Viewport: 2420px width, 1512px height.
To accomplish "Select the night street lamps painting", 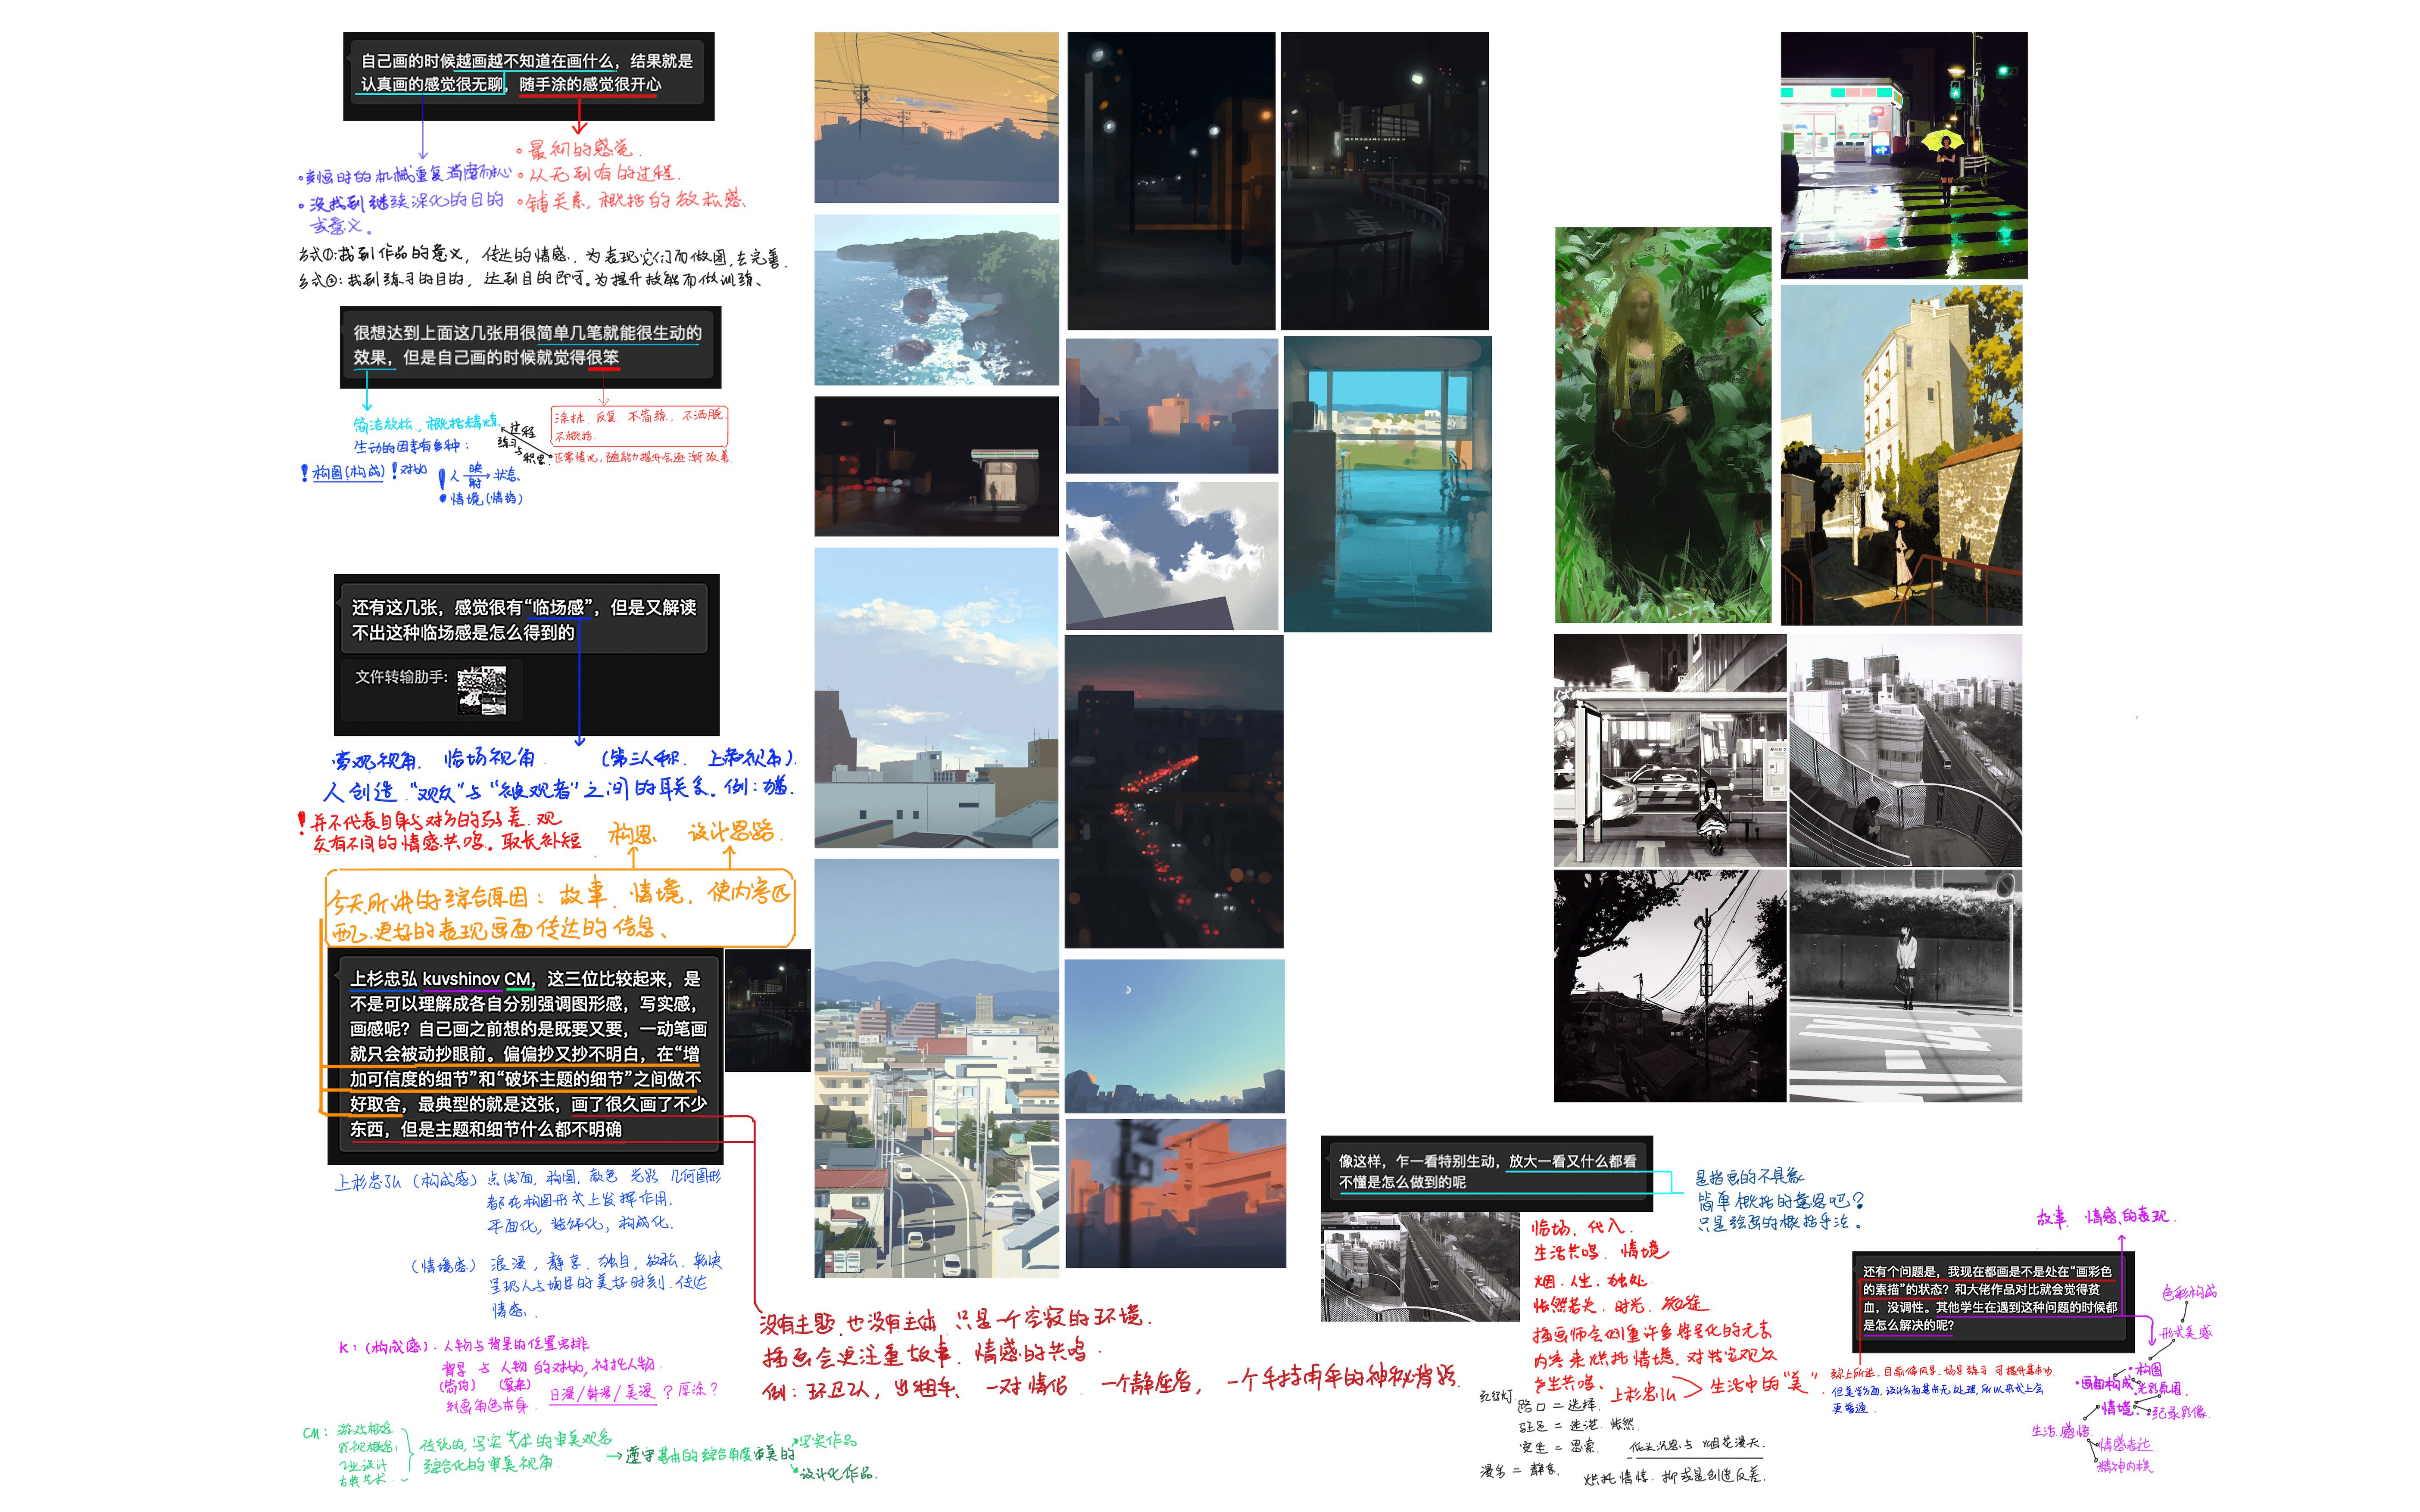I will pos(1171,181).
